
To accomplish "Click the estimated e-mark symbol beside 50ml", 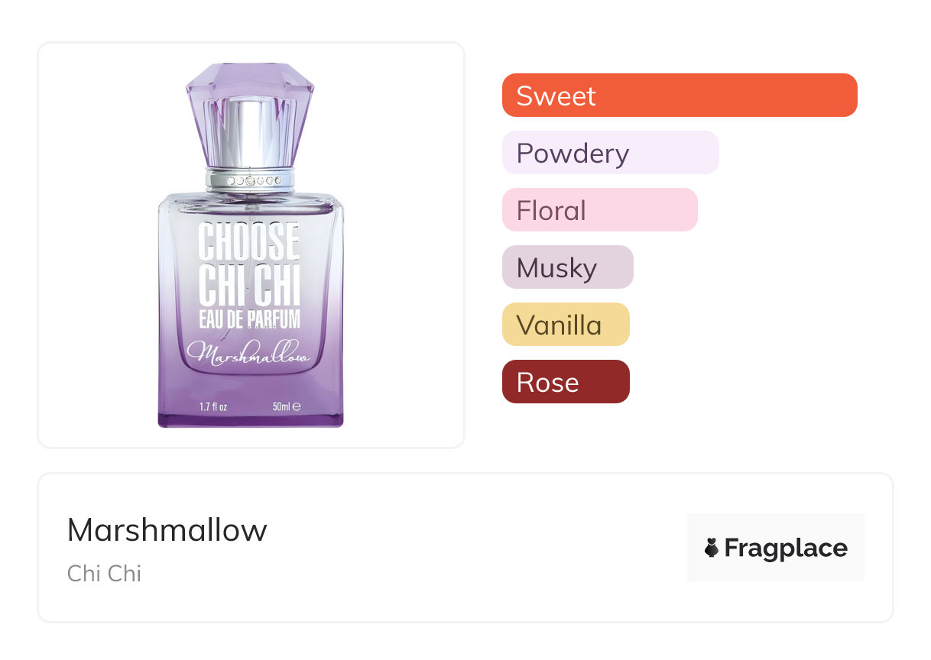I will click(x=296, y=407).
